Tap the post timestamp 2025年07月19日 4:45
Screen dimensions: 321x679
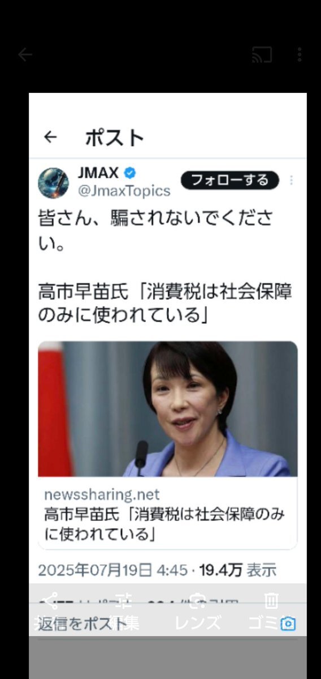tap(113, 570)
